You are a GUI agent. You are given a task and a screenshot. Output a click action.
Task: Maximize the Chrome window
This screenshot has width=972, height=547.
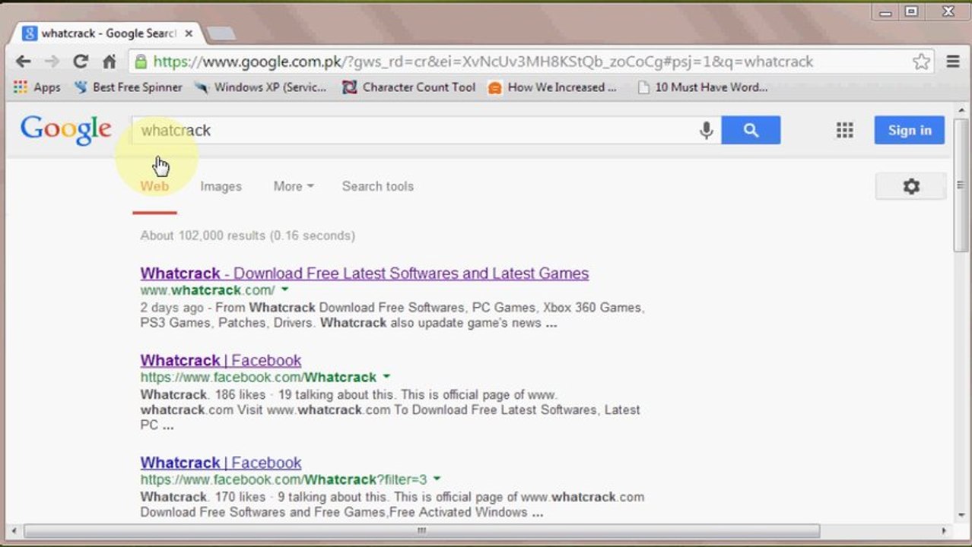pyautogui.click(x=912, y=11)
